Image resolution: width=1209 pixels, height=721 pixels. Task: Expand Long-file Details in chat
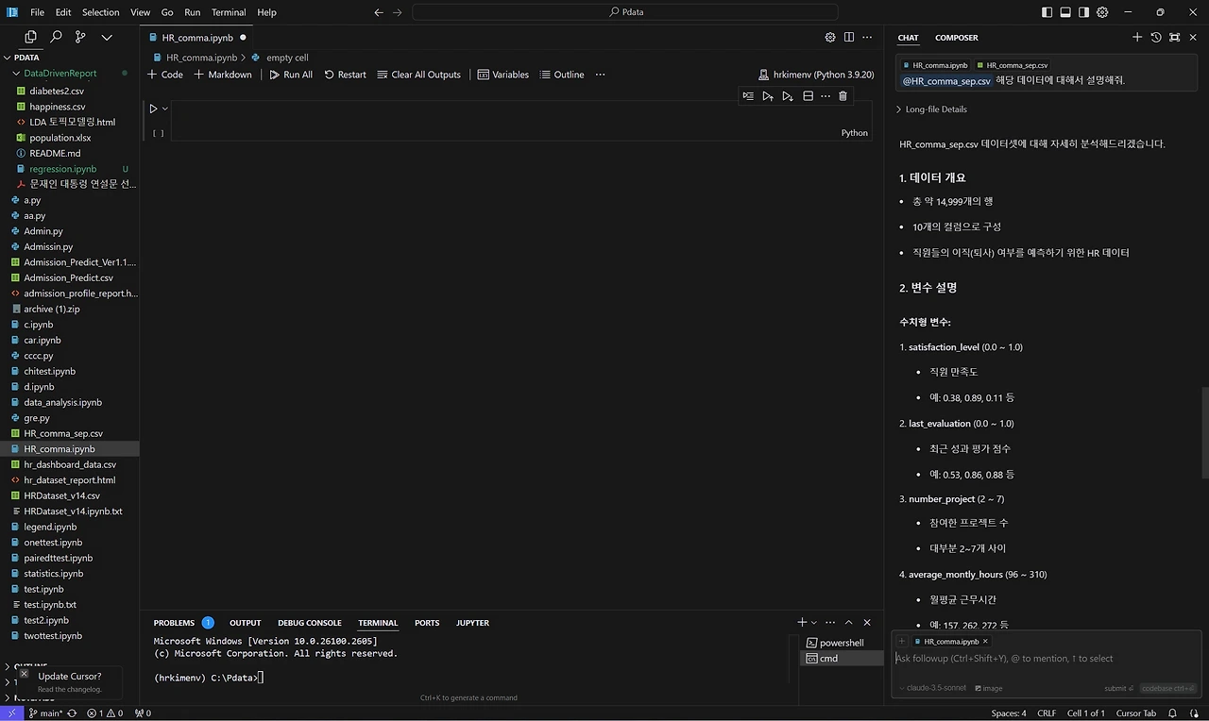931,109
